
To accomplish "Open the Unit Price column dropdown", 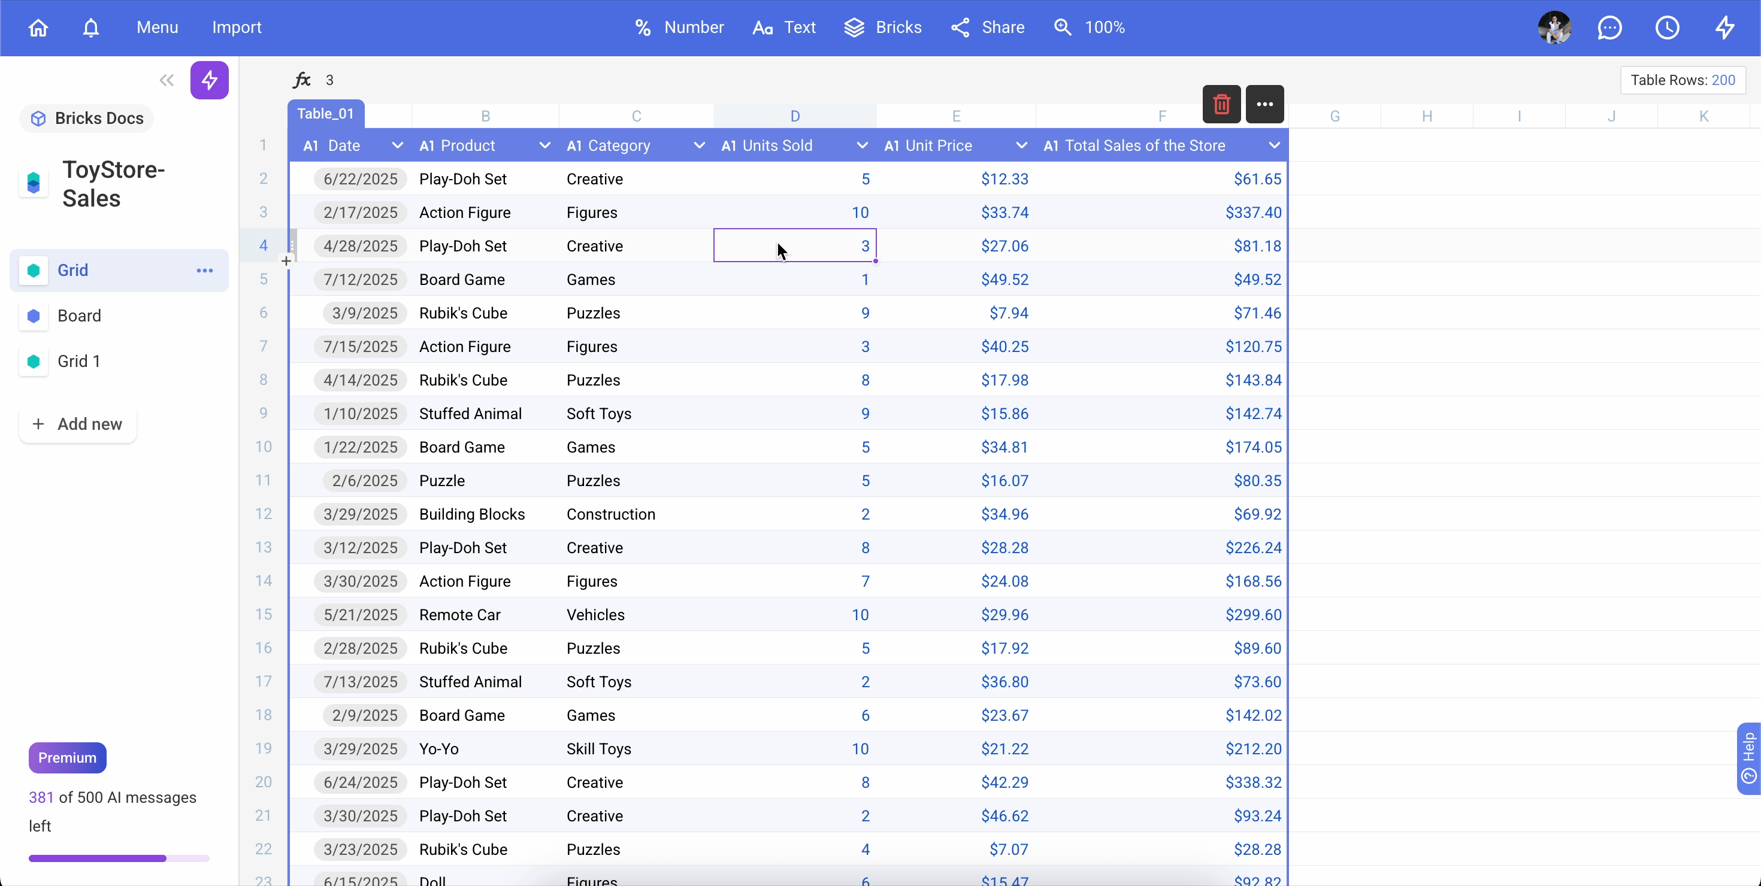I will (1021, 145).
